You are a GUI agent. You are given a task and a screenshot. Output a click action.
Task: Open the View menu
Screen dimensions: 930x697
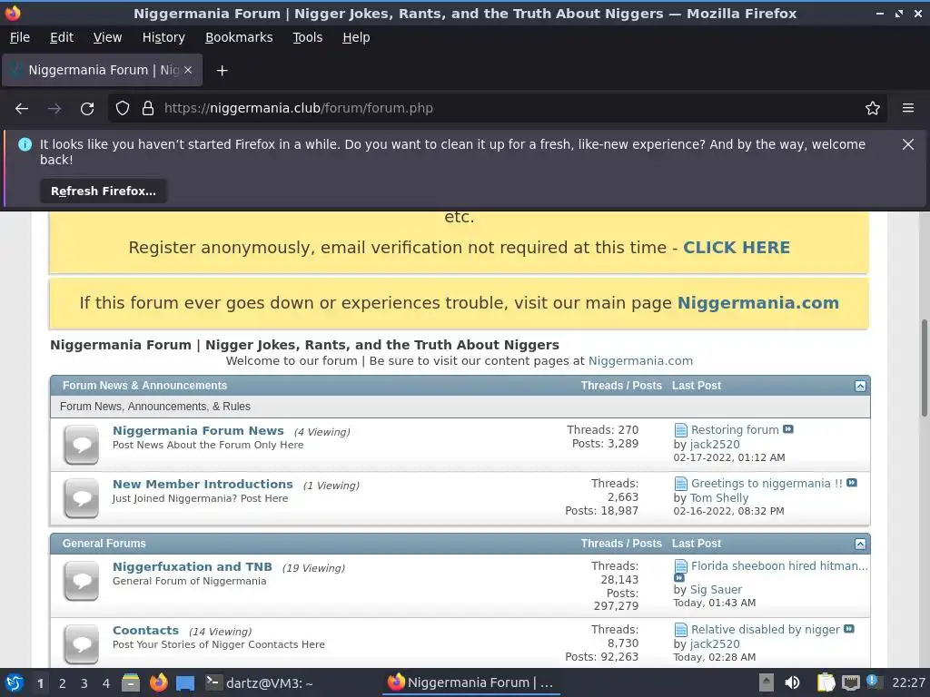click(107, 37)
